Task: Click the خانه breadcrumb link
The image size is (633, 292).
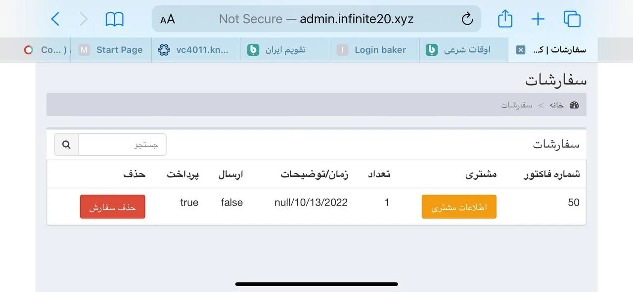Action: 556,105
